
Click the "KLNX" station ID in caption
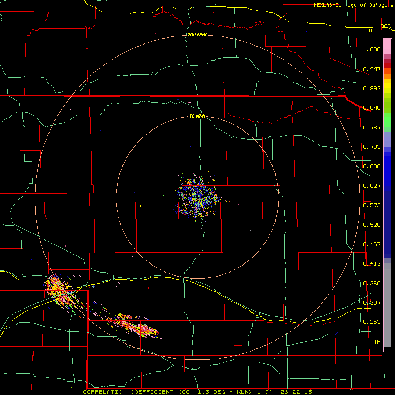[x=246, y=392]
